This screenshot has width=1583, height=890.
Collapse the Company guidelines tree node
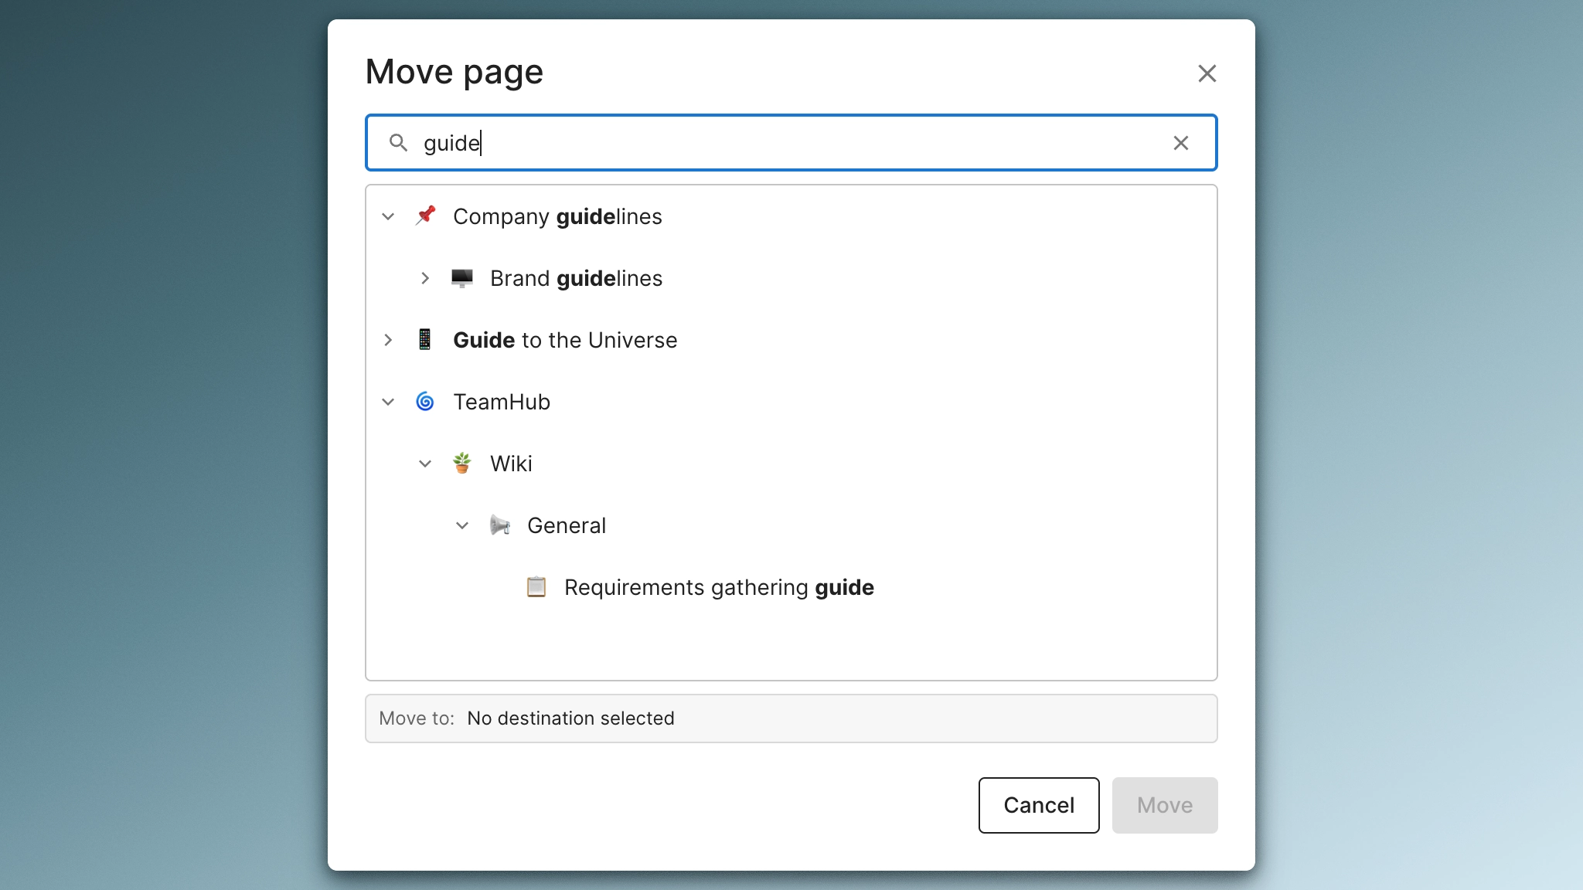click(x=388, y=216)
